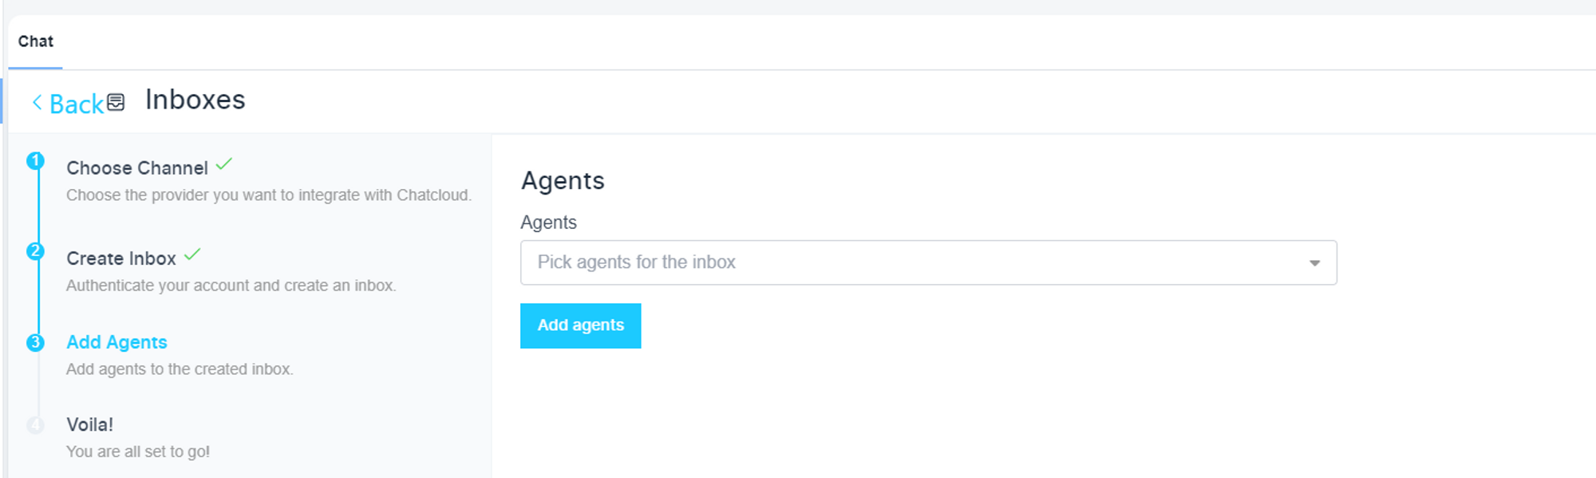The image size is (1596, 478).
Task: Select the Choose Channel step title
Action: pyautogui.click(x=137, y=168)
